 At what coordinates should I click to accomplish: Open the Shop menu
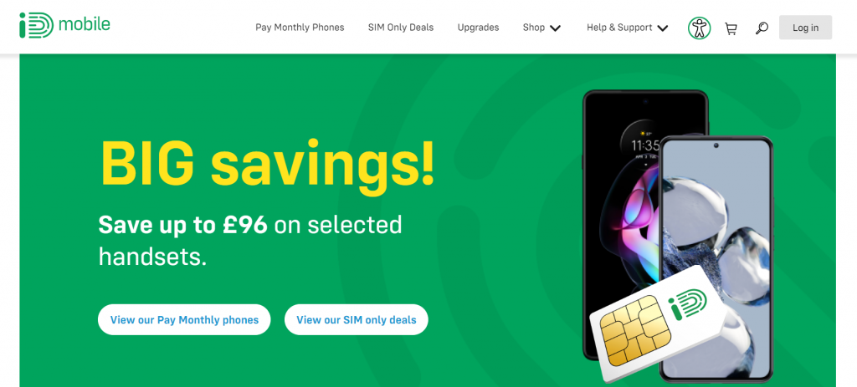pyautogui.click(x=533, y=28)
